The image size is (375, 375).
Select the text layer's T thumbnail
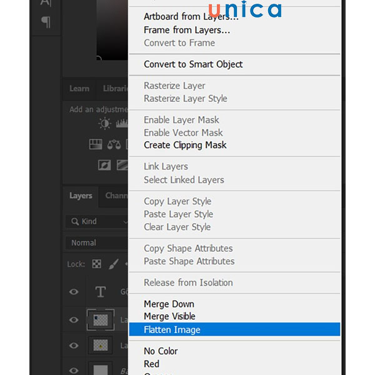[100, 292]
